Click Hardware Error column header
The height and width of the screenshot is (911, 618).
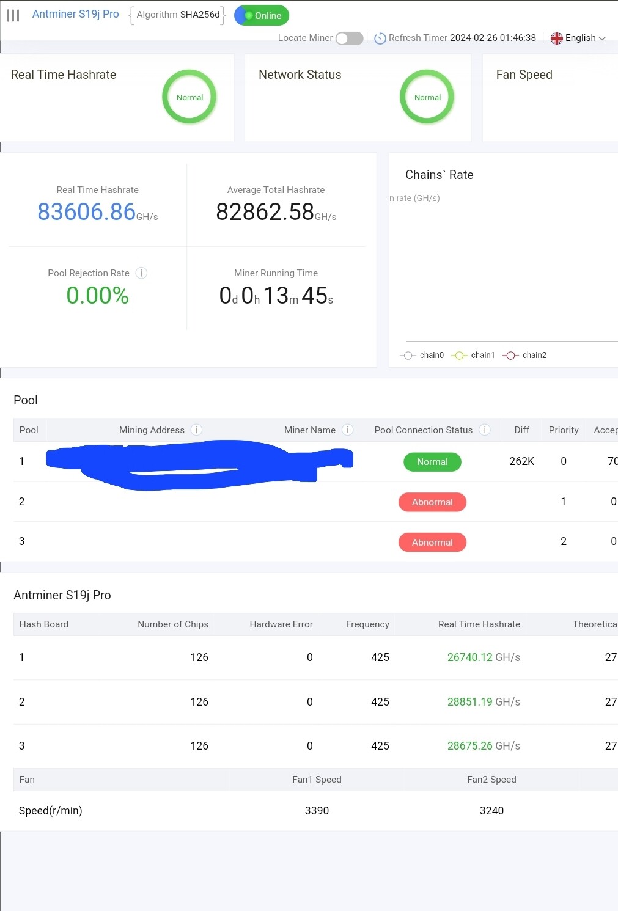click(281, 624)
